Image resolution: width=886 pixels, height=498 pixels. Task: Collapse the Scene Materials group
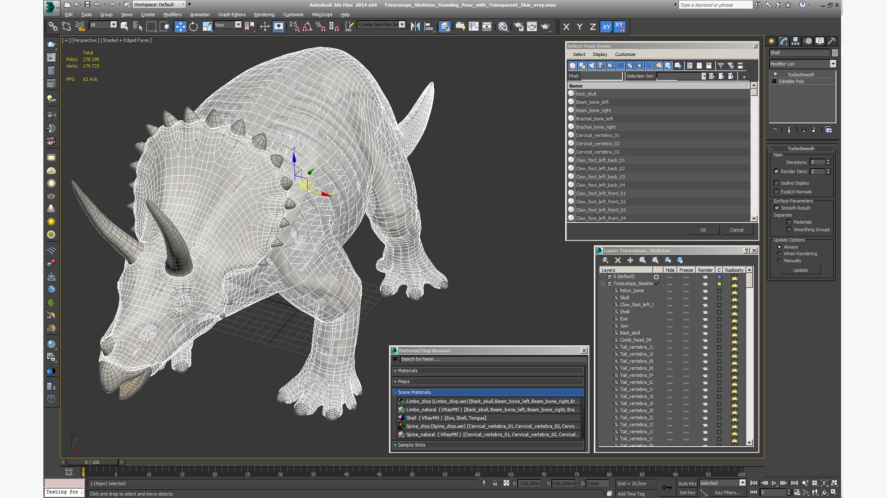(488, 392)
